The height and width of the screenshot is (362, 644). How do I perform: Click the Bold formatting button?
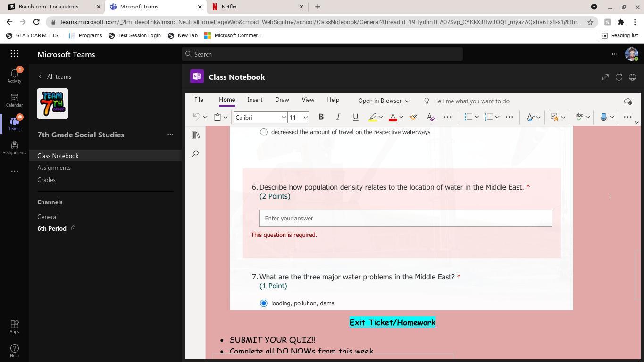[x=321, y=117]
